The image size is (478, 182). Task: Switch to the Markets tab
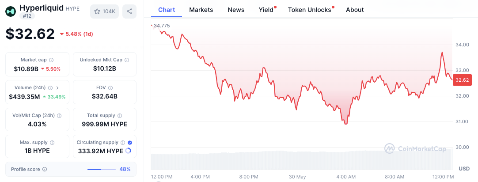click(201, 10)
